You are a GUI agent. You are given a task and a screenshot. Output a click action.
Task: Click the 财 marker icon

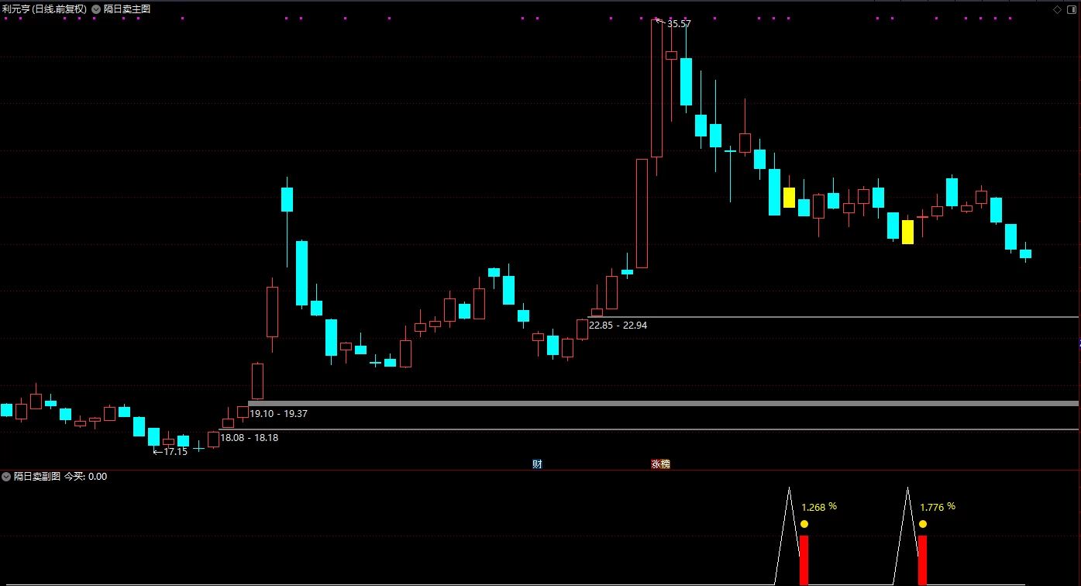537,464
